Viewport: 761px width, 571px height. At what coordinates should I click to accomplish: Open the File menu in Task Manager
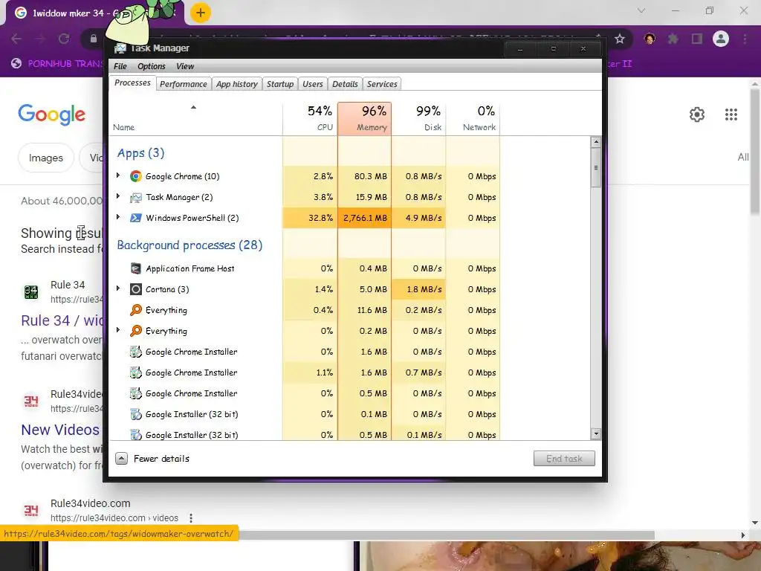120,66
